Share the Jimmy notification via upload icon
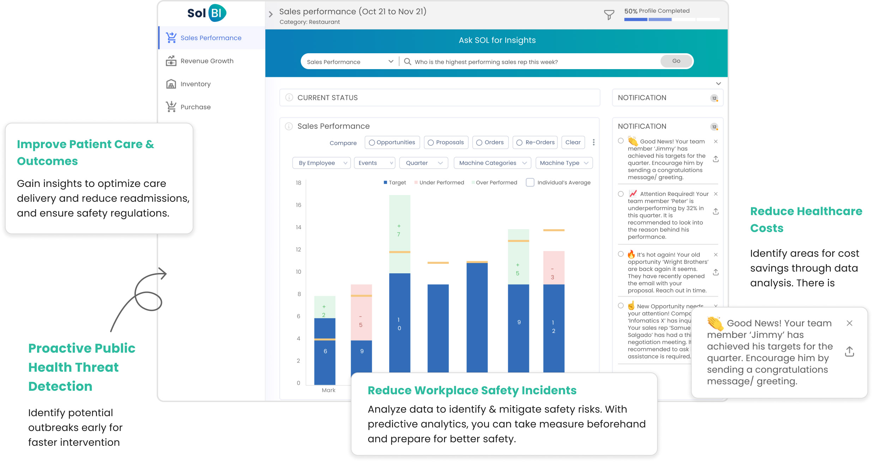The height and width of the screenshot is (462, 890). click(716, 159)
